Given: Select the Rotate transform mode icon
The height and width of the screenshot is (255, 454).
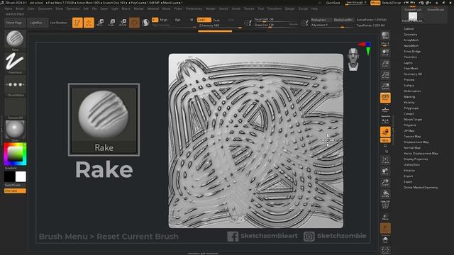Looking at the screenshot, I should tap(123, 23).
